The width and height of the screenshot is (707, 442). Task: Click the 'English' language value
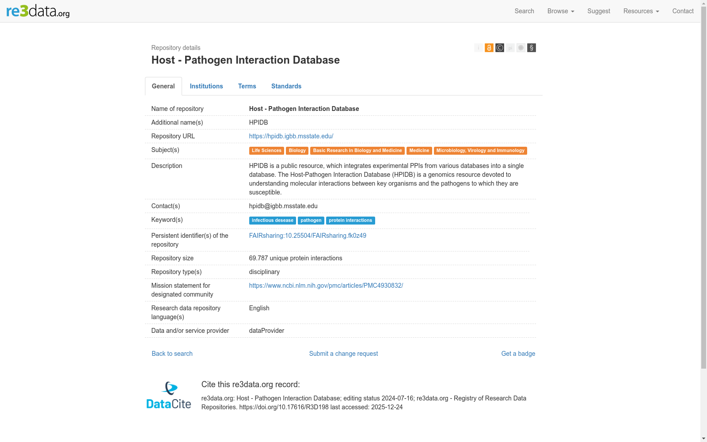pos(259,308)
